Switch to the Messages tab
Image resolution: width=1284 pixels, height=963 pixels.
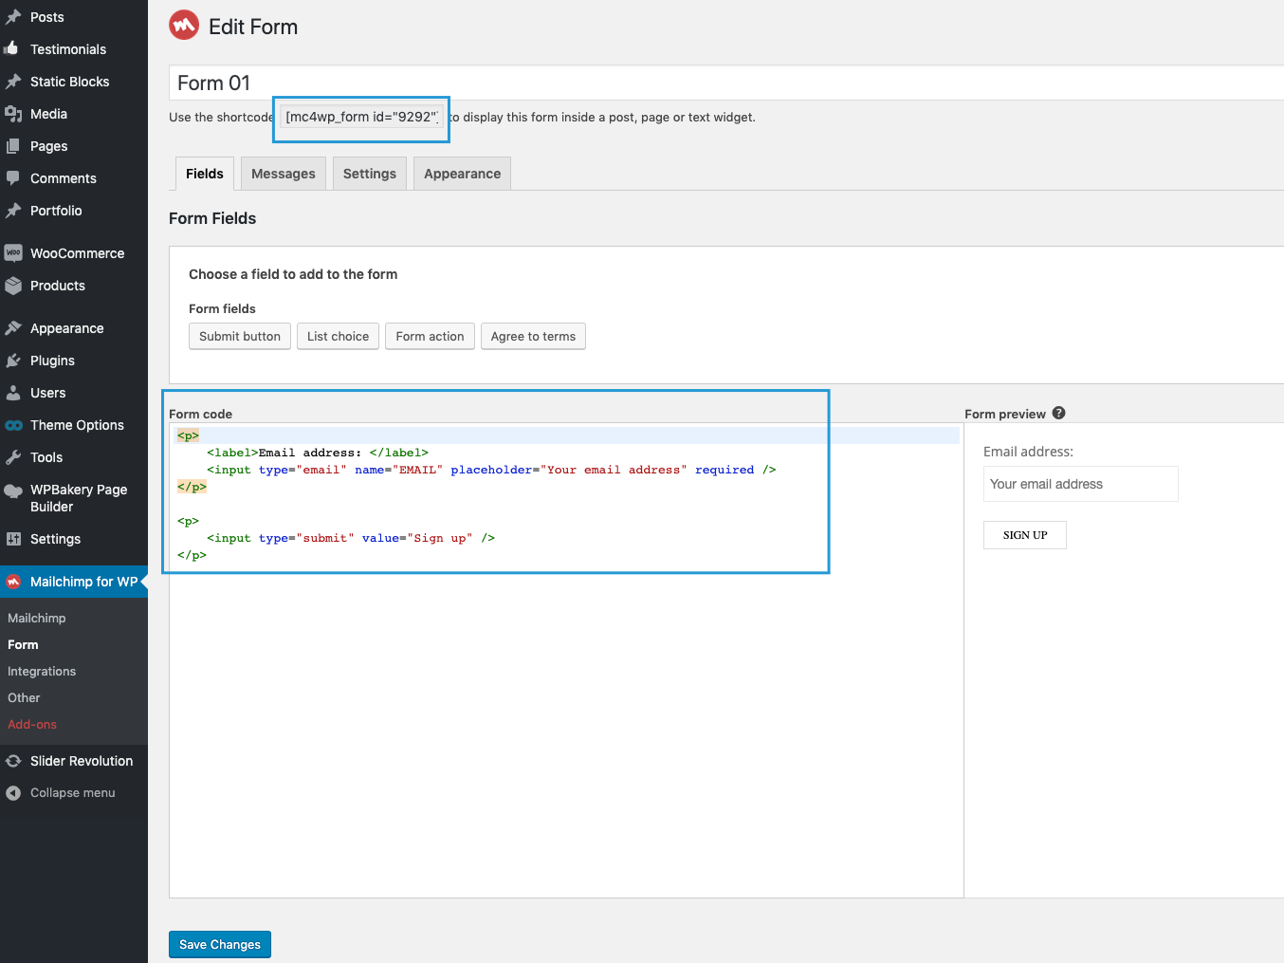(x=284, y=174)
